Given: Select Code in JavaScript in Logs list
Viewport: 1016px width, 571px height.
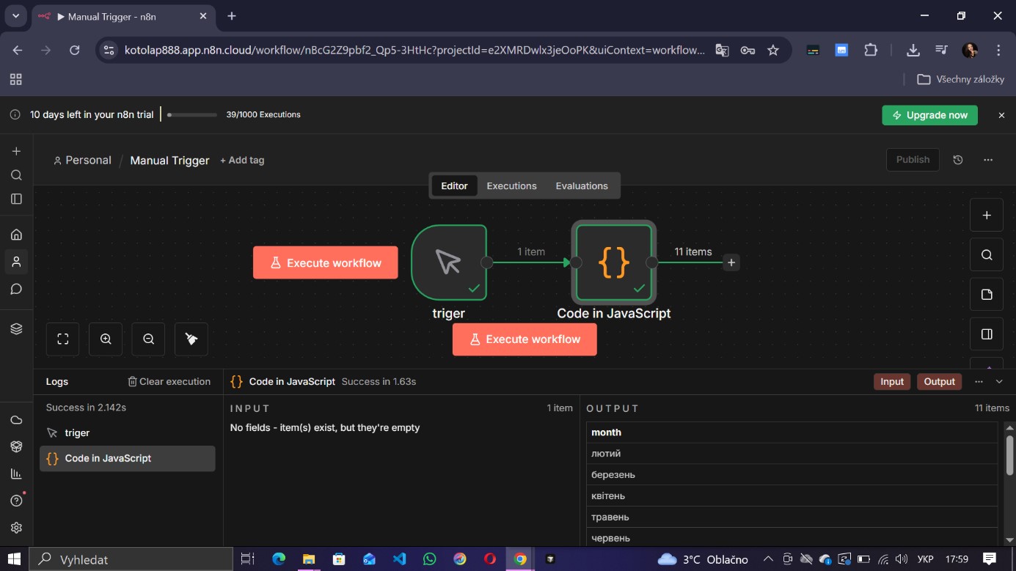Looking at the screenshot, I should (127, 458).
